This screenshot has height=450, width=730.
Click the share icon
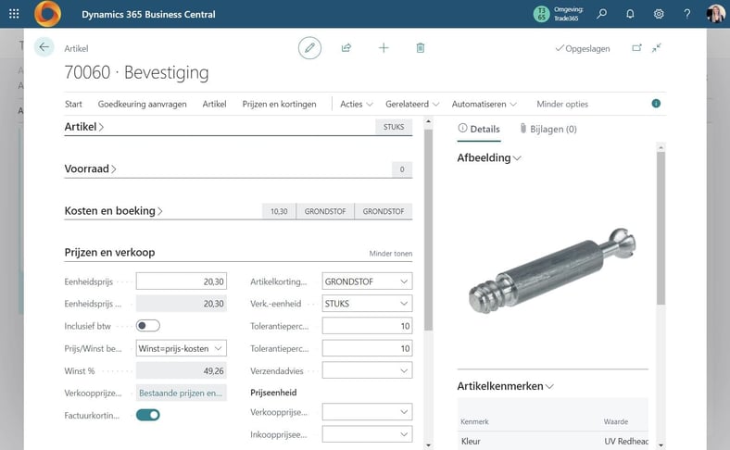pos(346,47)
